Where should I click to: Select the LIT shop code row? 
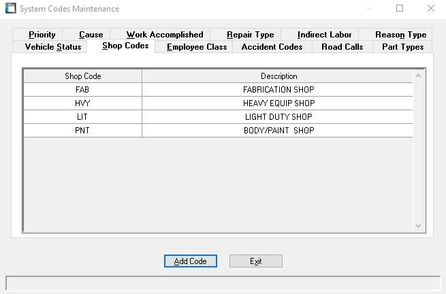[82, 117]
